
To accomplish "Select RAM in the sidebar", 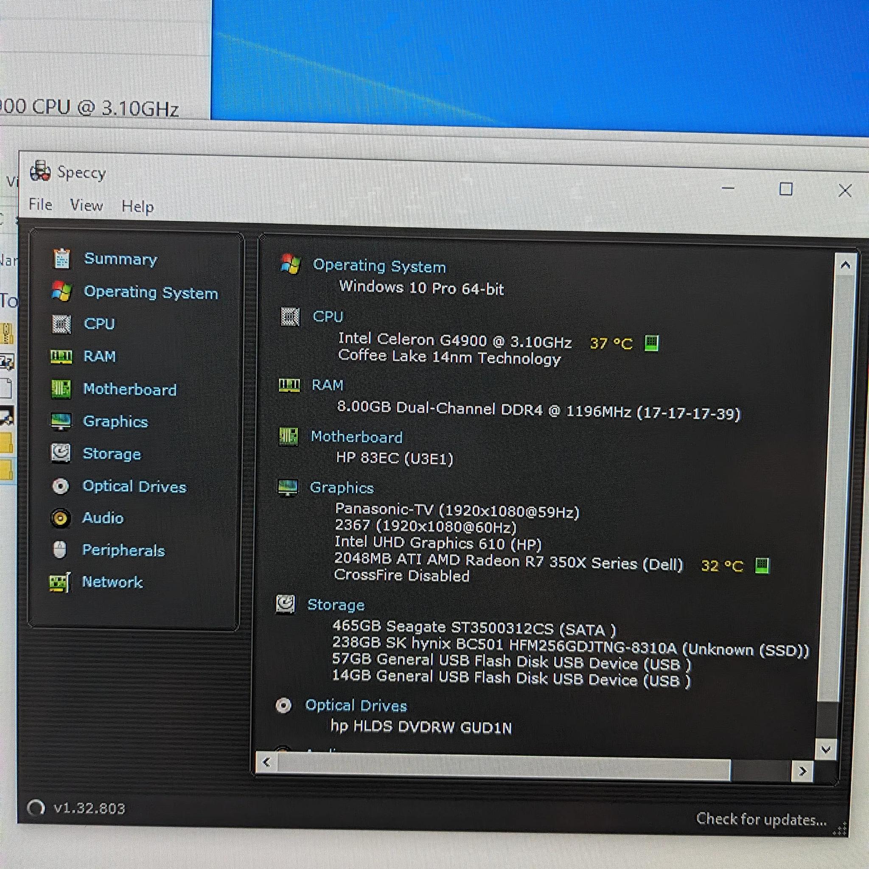I will pyautogui.click(x=100, y=357).
